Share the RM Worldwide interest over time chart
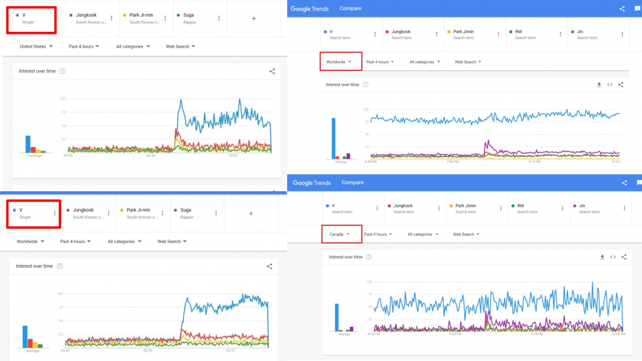Screen dimensions: 642x361 621,85
